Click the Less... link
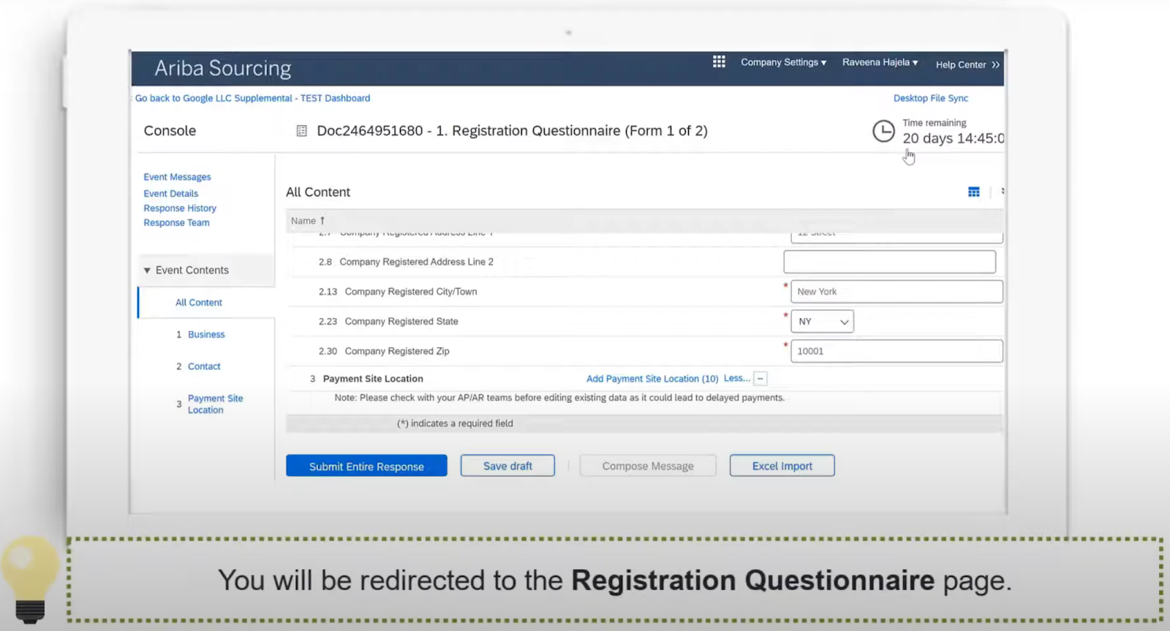 (x=736, y=379)
